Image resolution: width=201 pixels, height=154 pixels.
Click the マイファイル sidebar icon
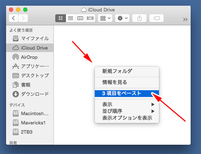pyautogui.click(x=16, y=39)
